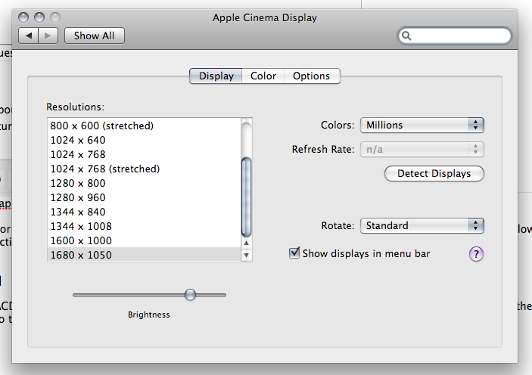The image size is (532, 375).
Task: Open the Rotate Standard dropdown
Action: tap(422, 226)
